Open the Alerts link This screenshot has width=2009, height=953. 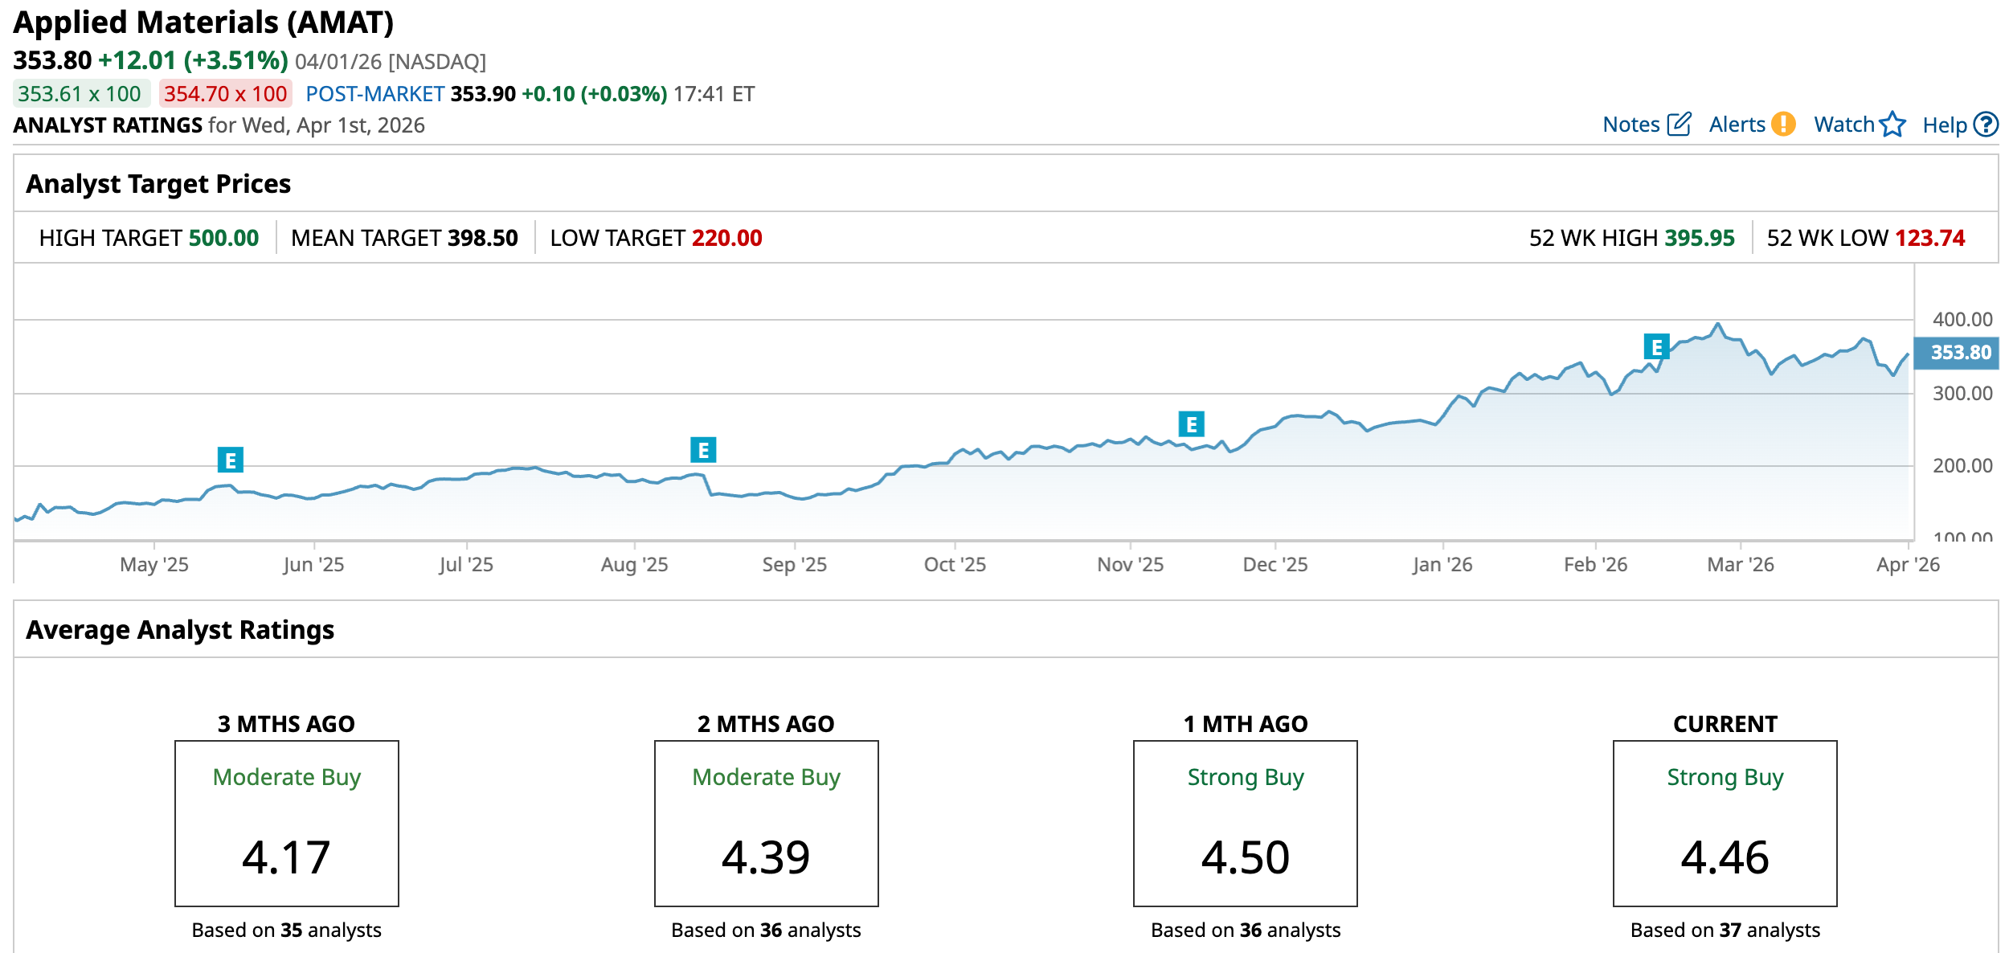click(1737, 125)
